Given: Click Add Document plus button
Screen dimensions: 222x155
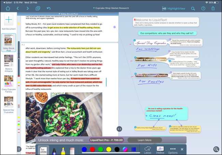Looking at the screenshot, I should pos(9,19).
